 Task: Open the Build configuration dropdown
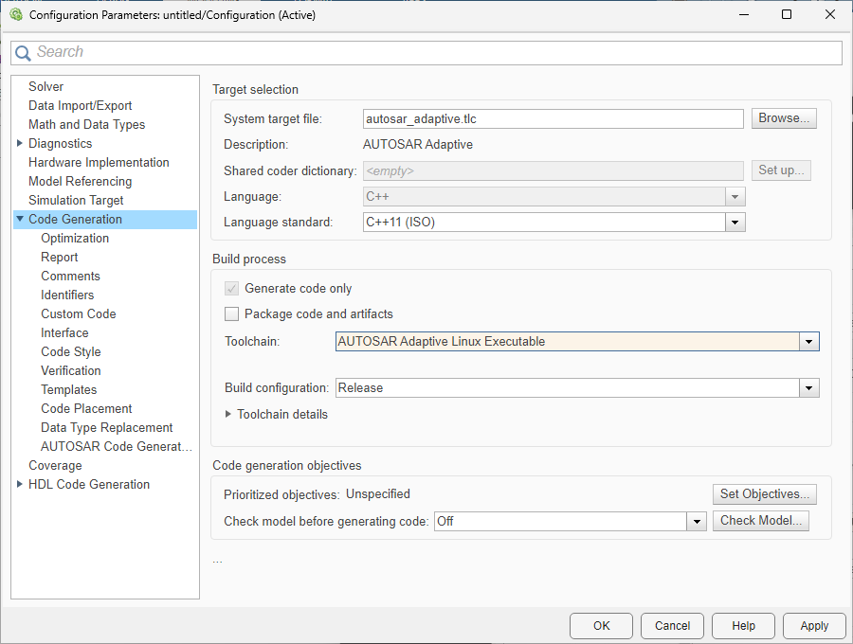[x=809, y=387]
